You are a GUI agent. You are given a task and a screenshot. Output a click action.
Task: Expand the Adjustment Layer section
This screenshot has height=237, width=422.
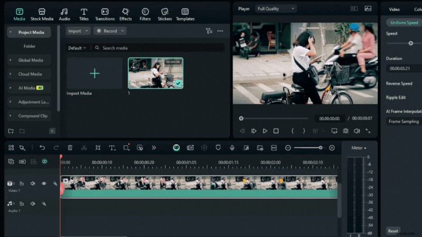coord(11,102)
